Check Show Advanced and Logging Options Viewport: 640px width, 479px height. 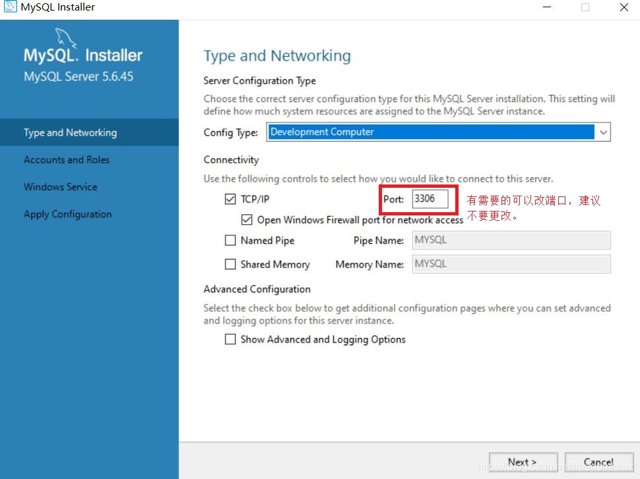coord(230,339)
